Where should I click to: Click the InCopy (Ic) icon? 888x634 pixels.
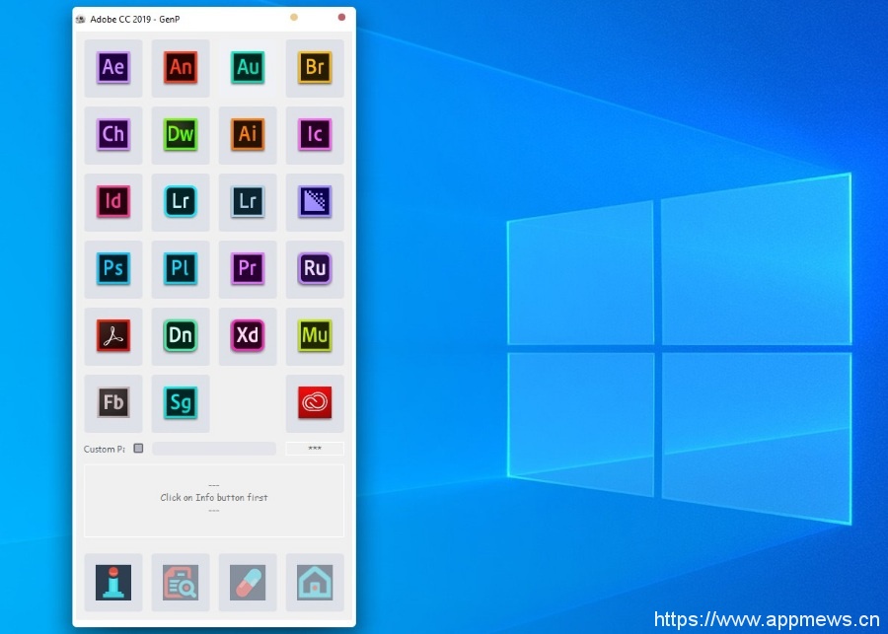point(315,135)
